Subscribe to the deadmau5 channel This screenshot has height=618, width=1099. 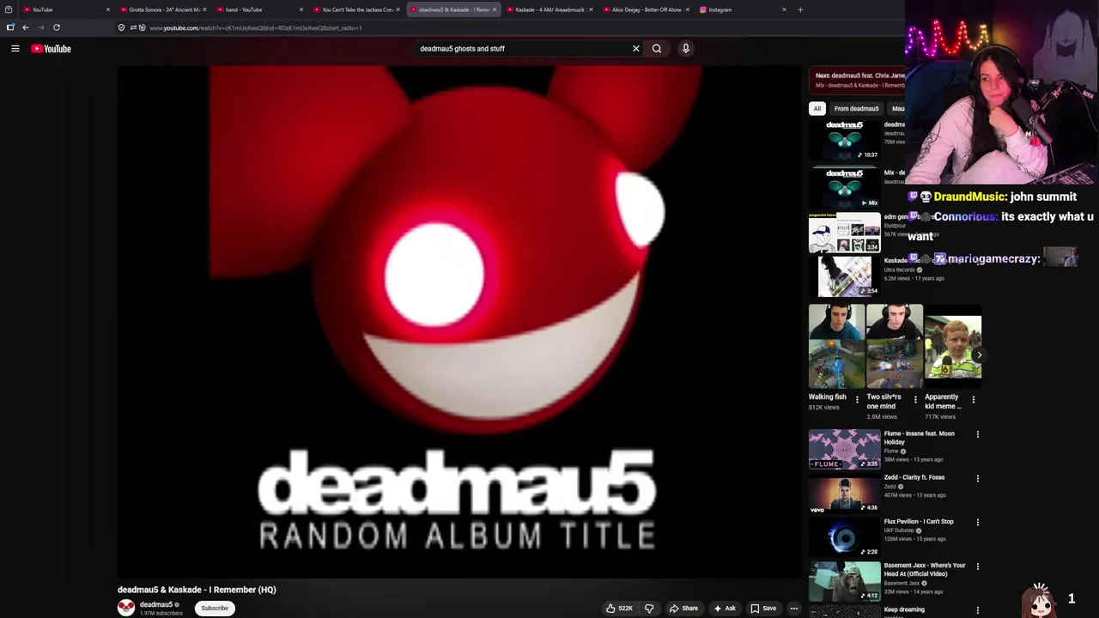[215, 609]
